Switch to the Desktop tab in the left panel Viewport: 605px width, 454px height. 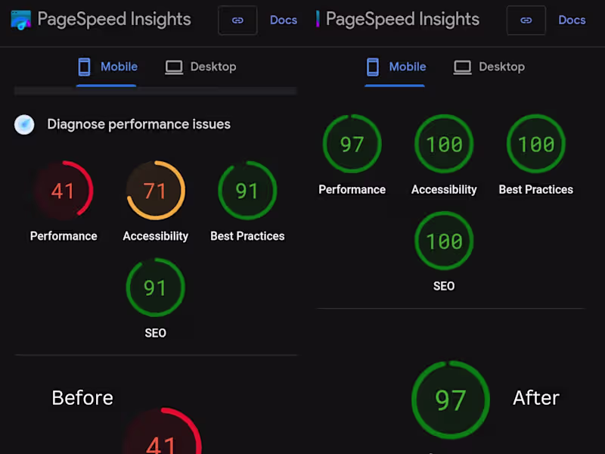click(214, 67)
